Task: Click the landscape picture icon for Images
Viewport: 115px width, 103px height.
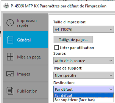Action: click(10, 74)
